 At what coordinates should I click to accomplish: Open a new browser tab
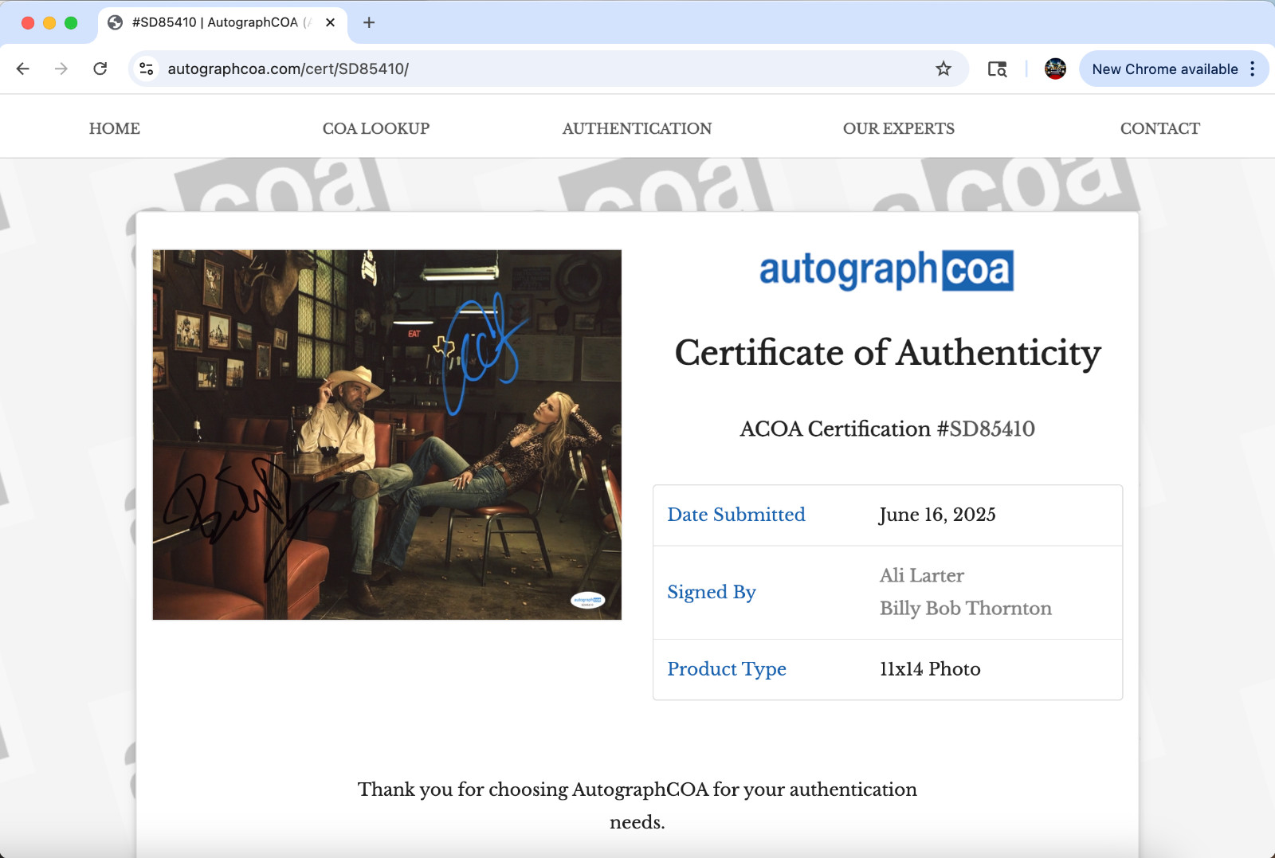coord(368,22)
